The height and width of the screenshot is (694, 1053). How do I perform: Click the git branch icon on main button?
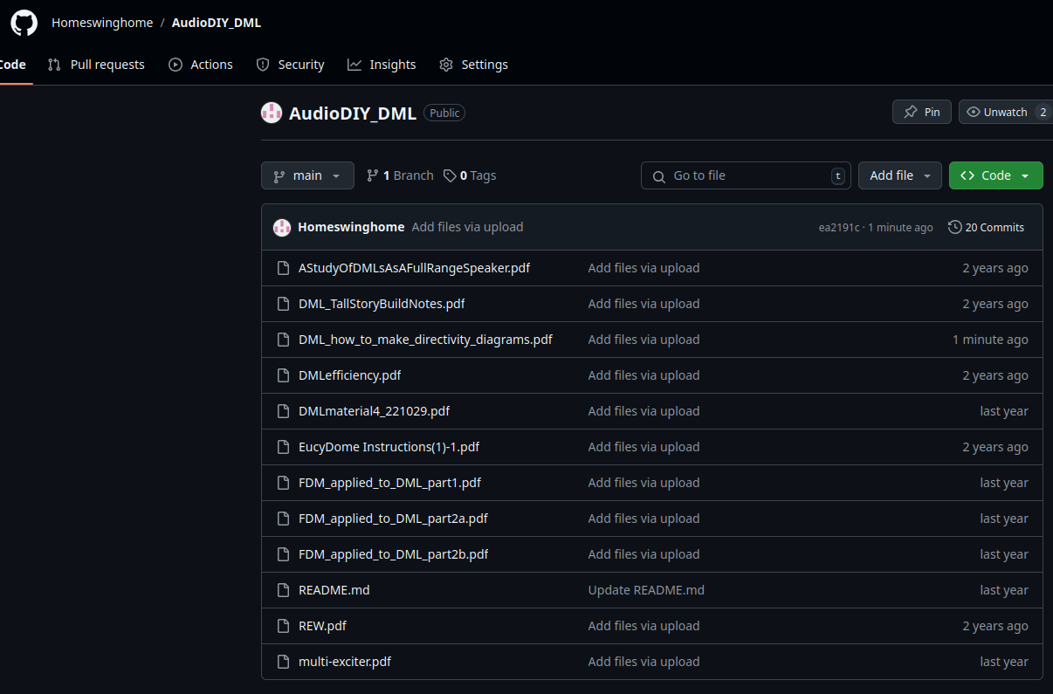point(279,175)
